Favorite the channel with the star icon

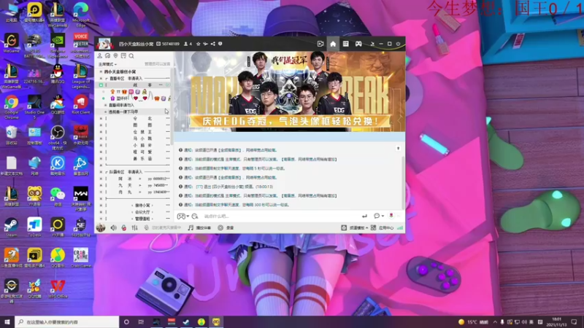pyautogui.click(x=198, y=44)
